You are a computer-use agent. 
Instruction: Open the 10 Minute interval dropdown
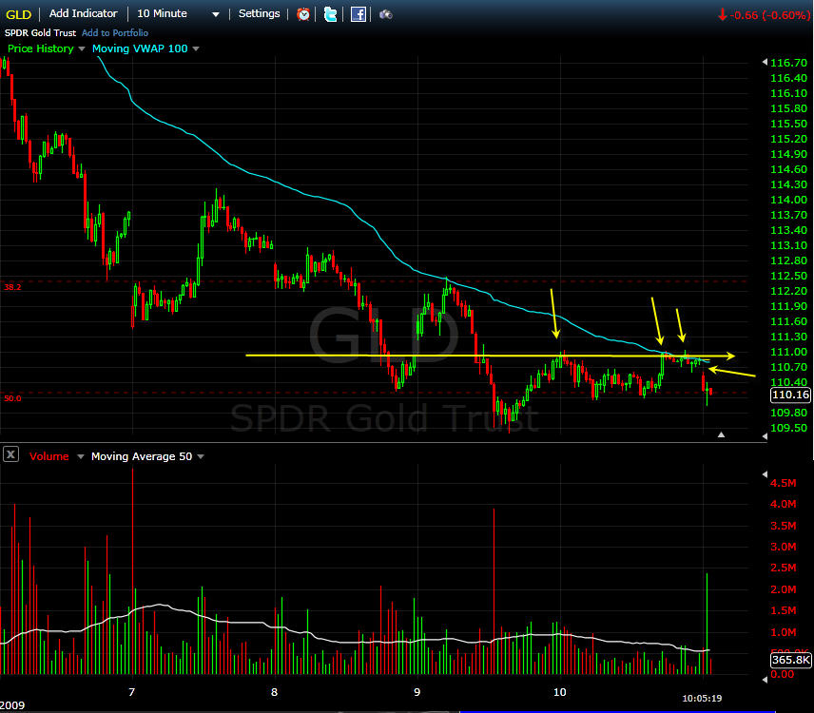pyautogui.click(x=216, y=14)
